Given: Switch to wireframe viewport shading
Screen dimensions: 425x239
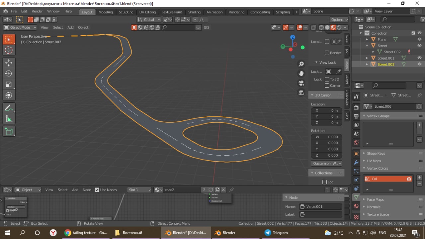Looking at the screenshot, I should [321, 28].
